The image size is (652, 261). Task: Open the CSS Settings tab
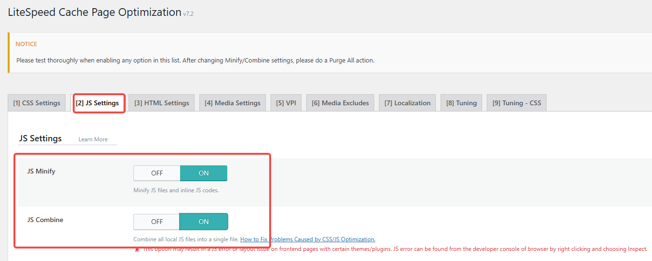point(37,103)
